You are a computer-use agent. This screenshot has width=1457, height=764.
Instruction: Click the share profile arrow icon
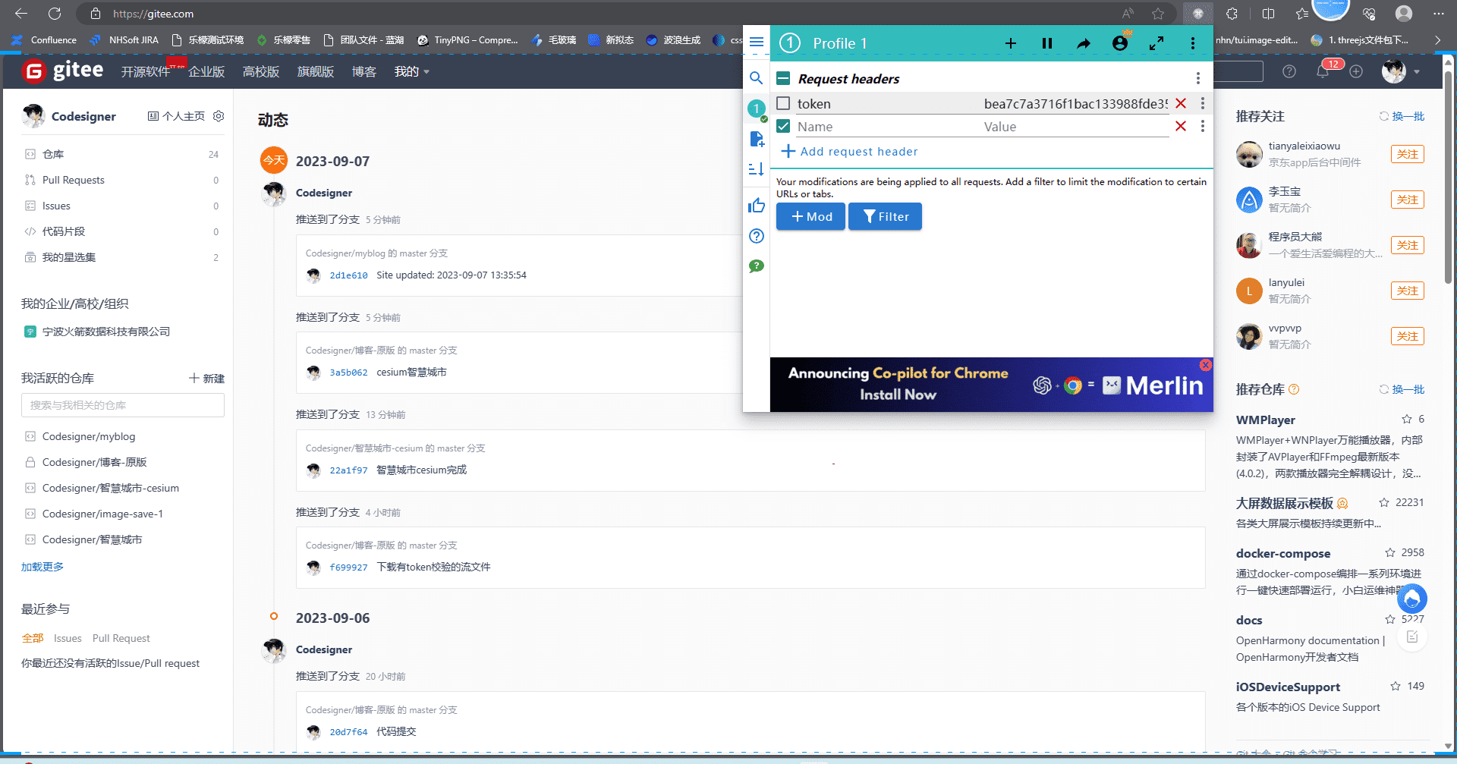point(1084,43)
